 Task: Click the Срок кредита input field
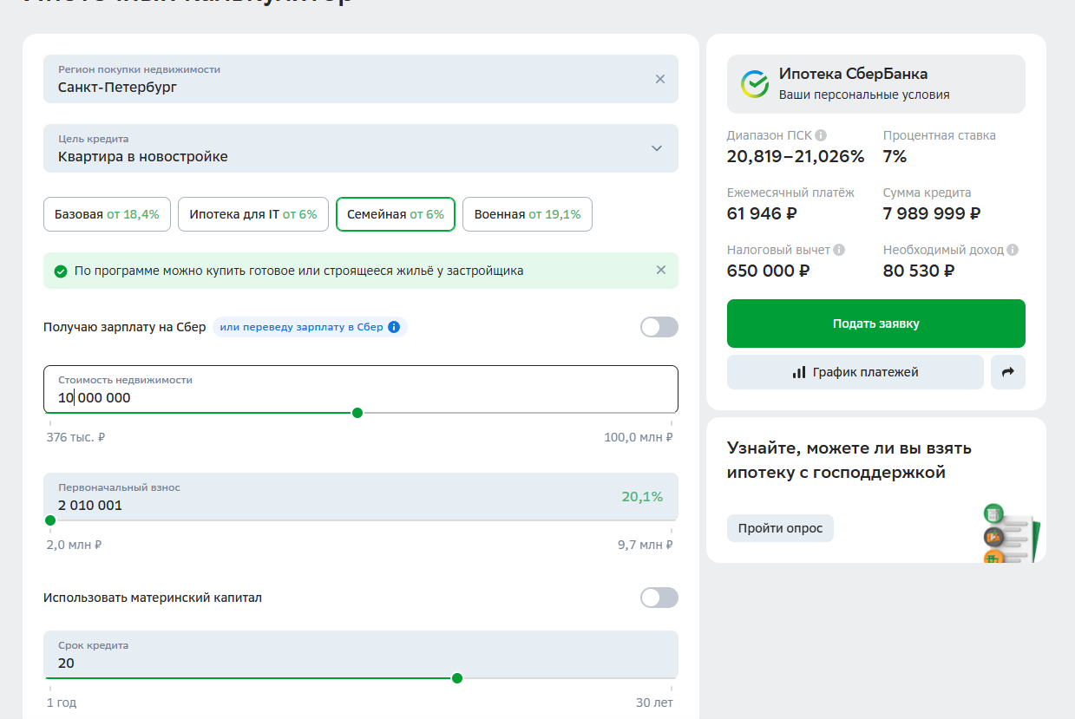click(x=361, y=655)
